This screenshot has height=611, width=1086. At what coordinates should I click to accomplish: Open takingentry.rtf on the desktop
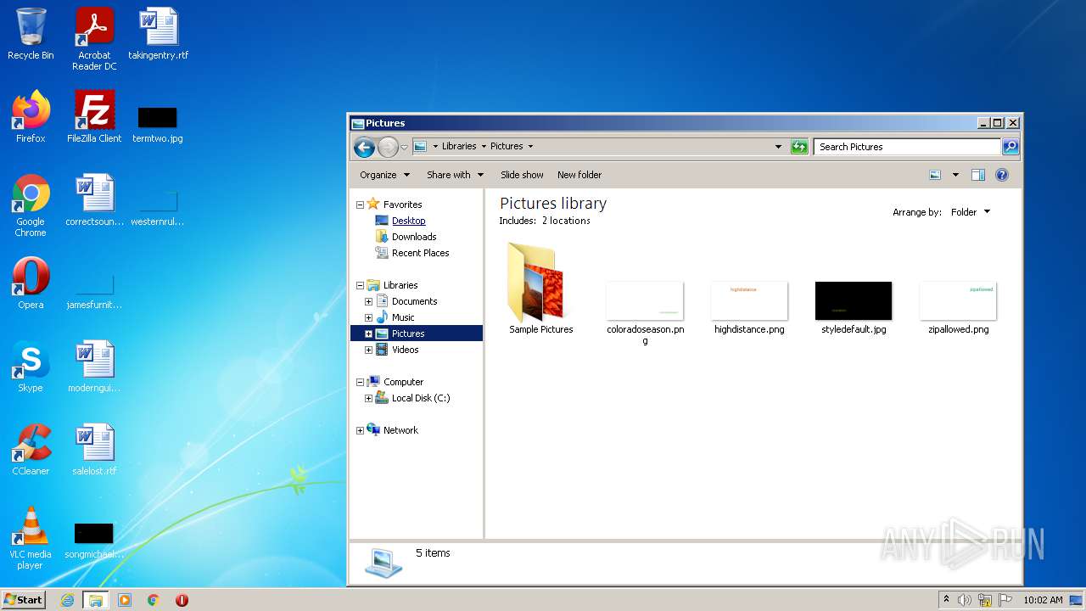158,34
